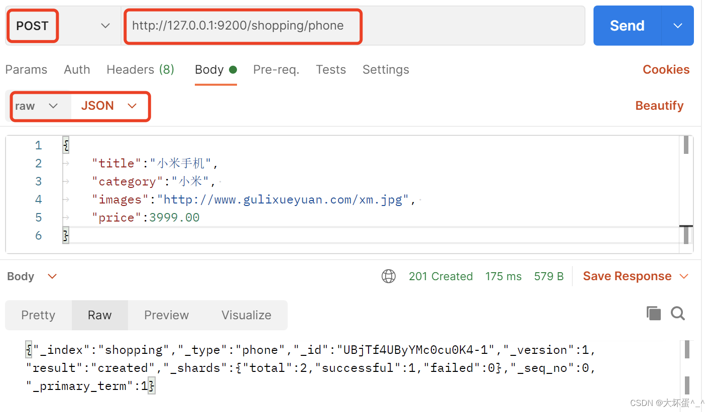
Task: Click the 579 B response size
Action: 549,276
